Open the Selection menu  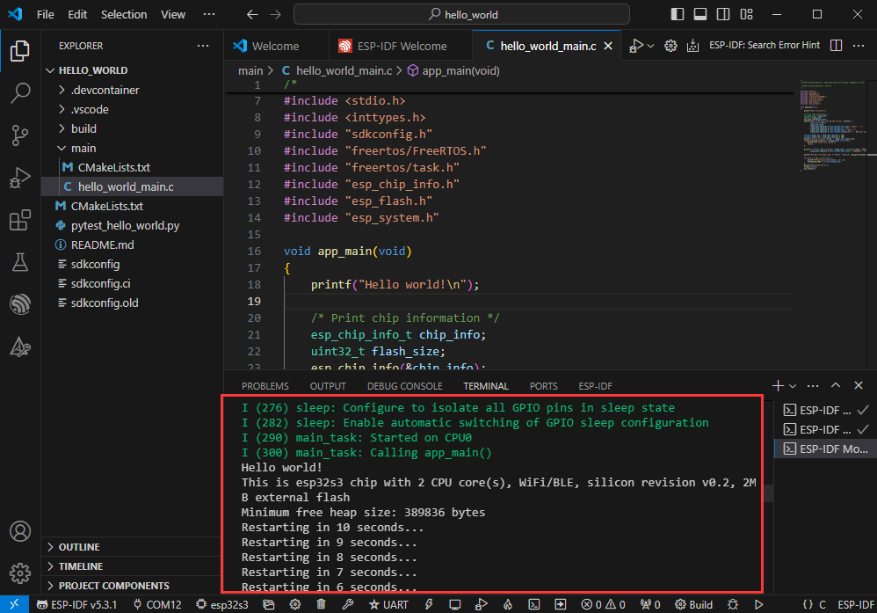point(124,14)
